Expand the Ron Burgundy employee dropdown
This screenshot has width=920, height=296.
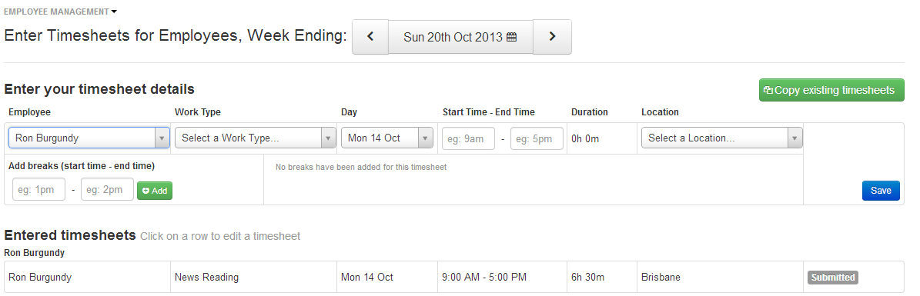pos(89,138)
